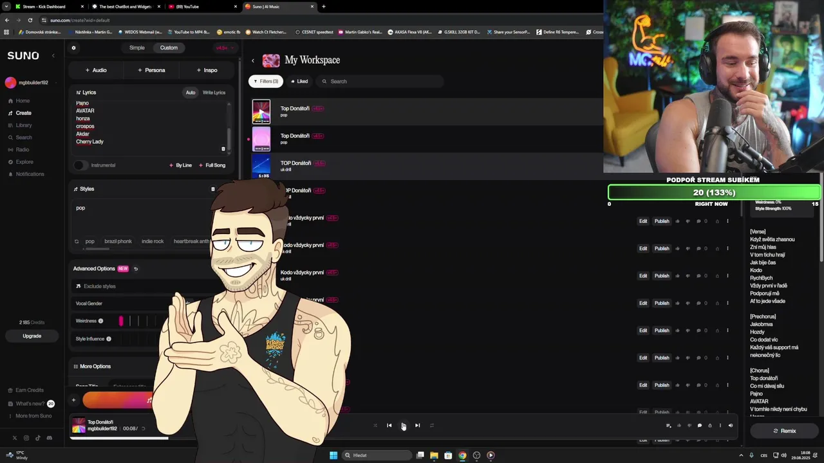Open the player volume control
The width and height of the screenshot is (824, 463).
[x=730, y=425]
